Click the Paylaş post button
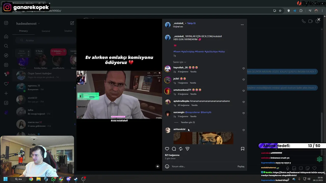Viewport: 326px width, 183px height. [x=241, y=166]
